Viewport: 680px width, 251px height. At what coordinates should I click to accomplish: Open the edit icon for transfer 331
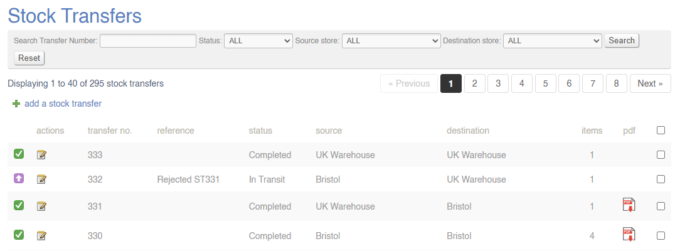tap(42, 206)
